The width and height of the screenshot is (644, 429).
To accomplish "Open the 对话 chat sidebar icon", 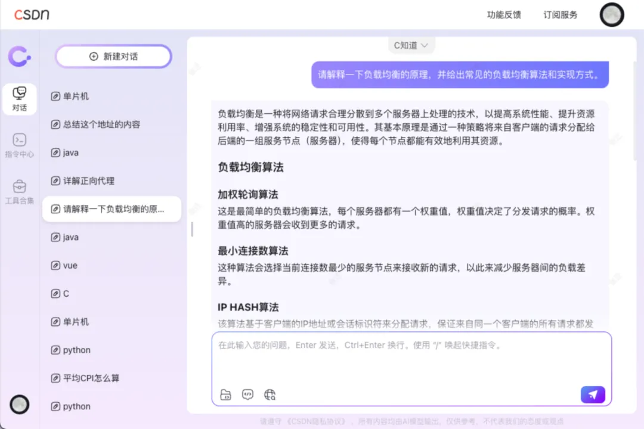I will coord(19,99).
